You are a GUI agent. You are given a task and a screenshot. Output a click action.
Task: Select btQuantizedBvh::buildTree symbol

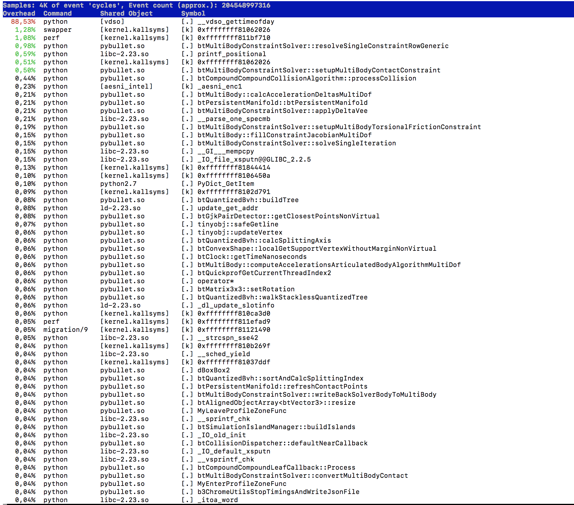tap(248, 200)
